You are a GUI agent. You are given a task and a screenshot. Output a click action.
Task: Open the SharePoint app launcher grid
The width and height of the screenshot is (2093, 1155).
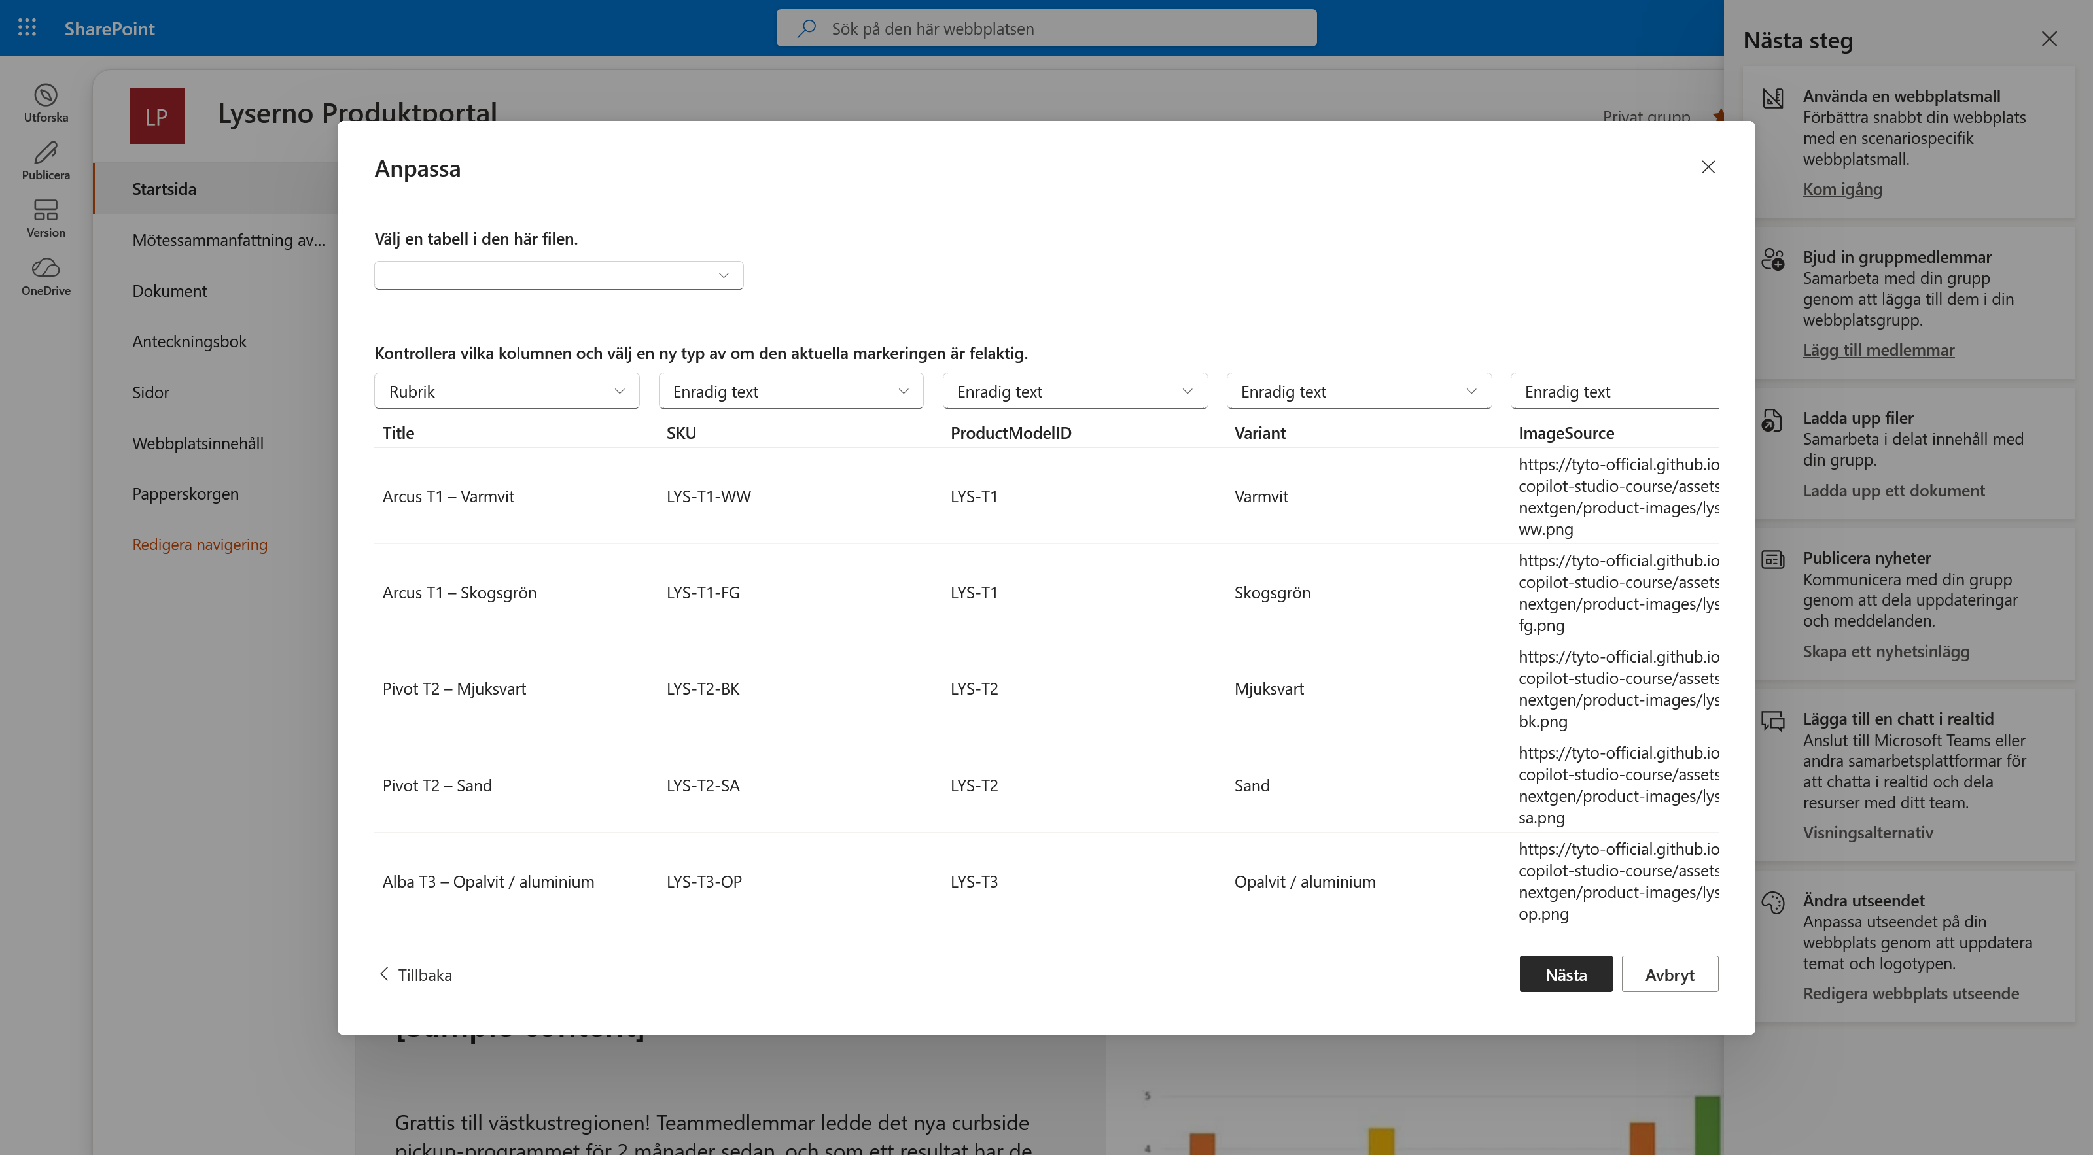pyautogui.click(x=27, y=27)
